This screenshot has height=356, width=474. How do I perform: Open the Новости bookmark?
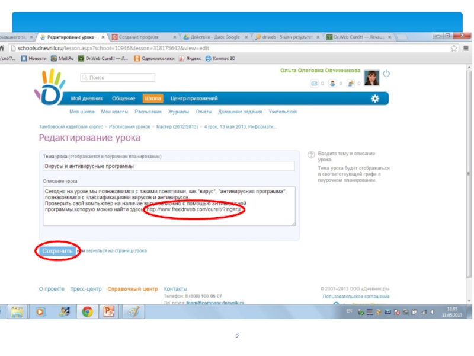34,58
